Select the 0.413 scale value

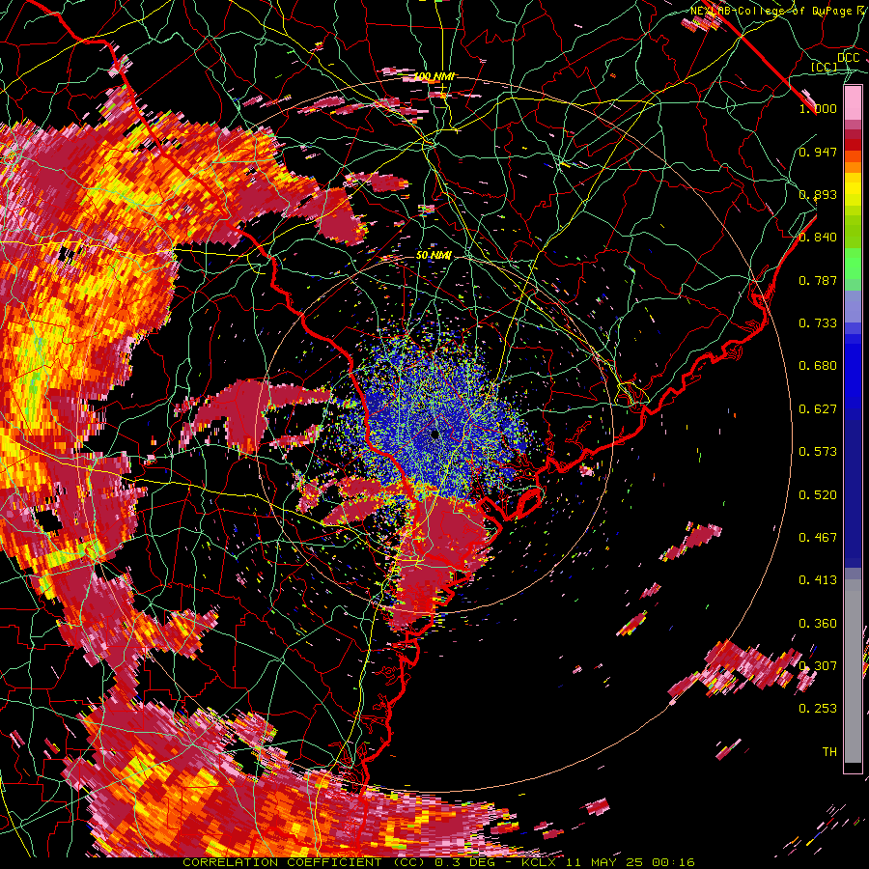point(818,579)
